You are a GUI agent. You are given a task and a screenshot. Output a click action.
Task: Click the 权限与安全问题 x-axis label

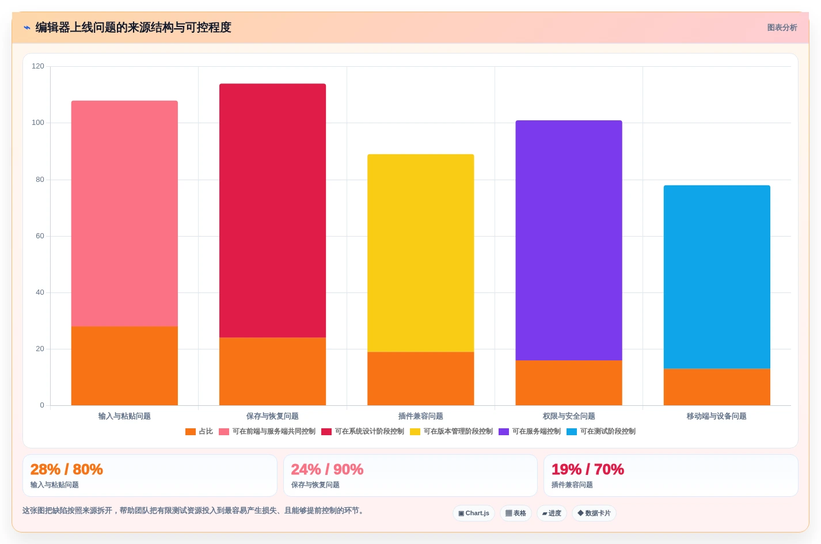569,416
